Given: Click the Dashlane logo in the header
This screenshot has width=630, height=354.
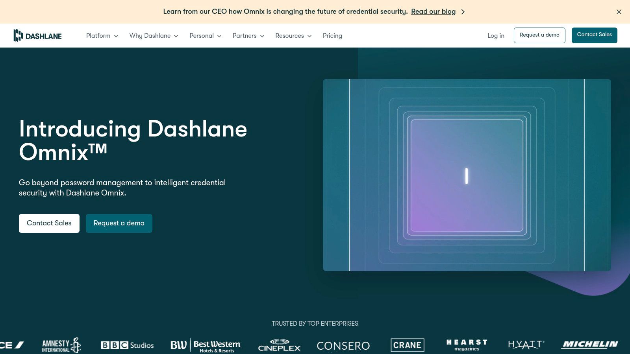Looking at the screenshot, I should pos(38,35).
